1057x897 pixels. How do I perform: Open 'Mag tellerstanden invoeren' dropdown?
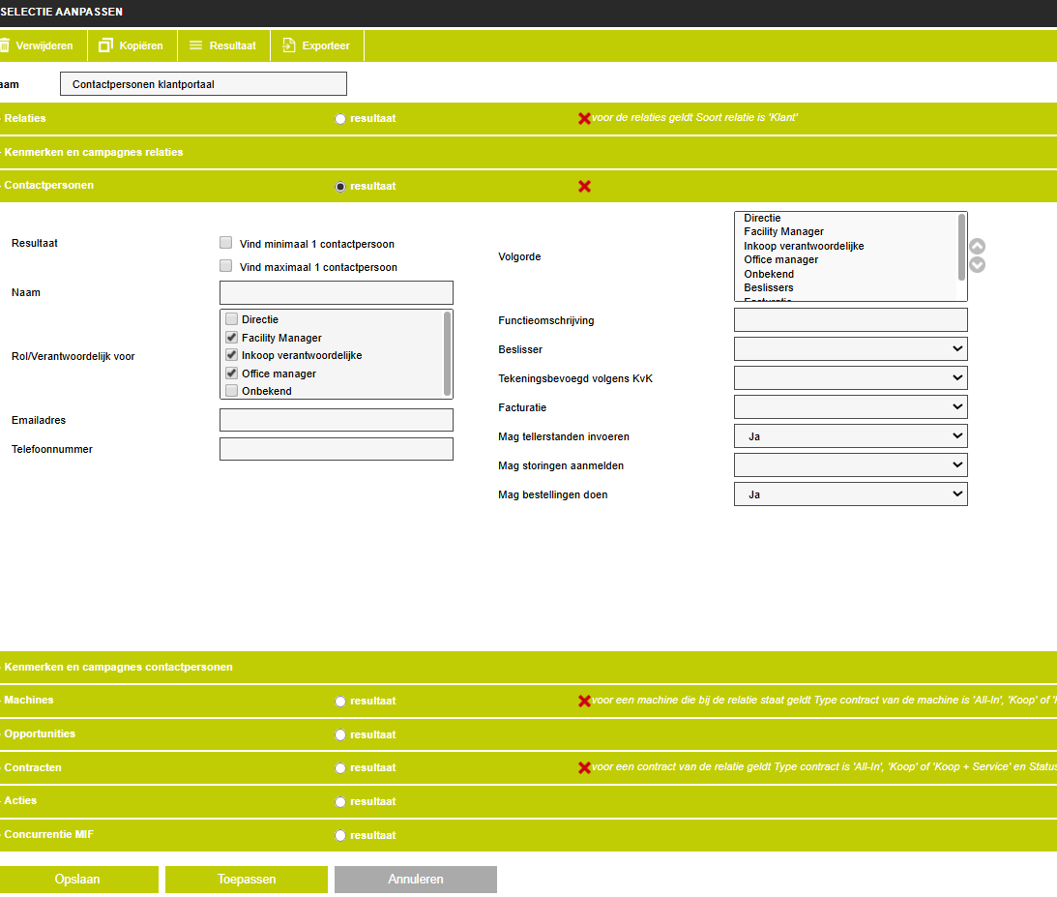pos(850,436)
